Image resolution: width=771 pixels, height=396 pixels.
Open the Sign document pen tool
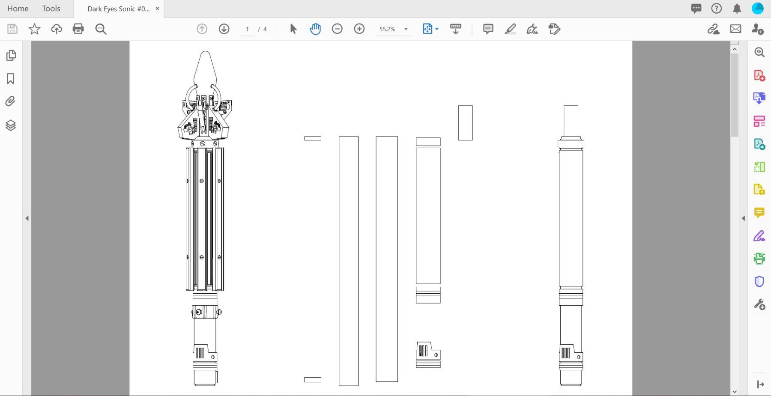(x=532, y=29)
